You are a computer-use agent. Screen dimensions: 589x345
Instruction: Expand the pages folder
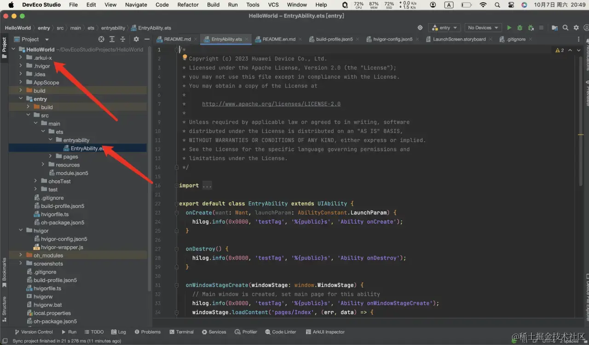(x=50, y=156)
